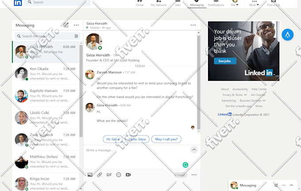Open the Kinga Incze conversation
This screenshot has height=191, width=301.
(x=46, y=183)
